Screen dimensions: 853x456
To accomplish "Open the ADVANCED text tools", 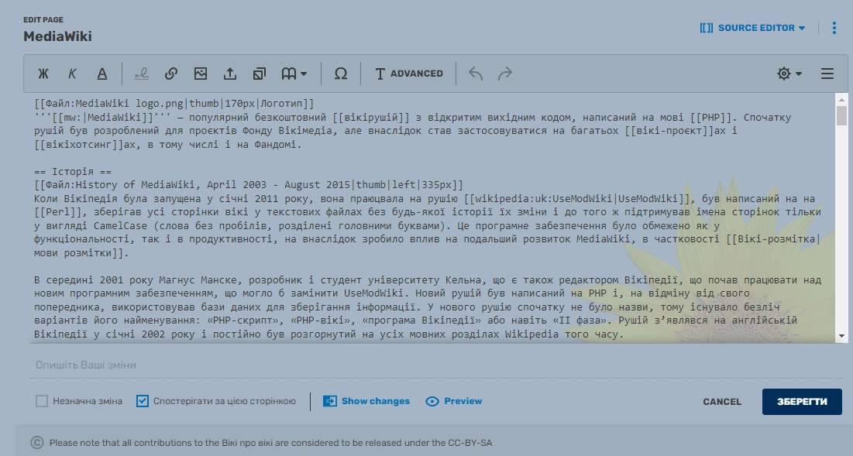I will pos(409,74).
